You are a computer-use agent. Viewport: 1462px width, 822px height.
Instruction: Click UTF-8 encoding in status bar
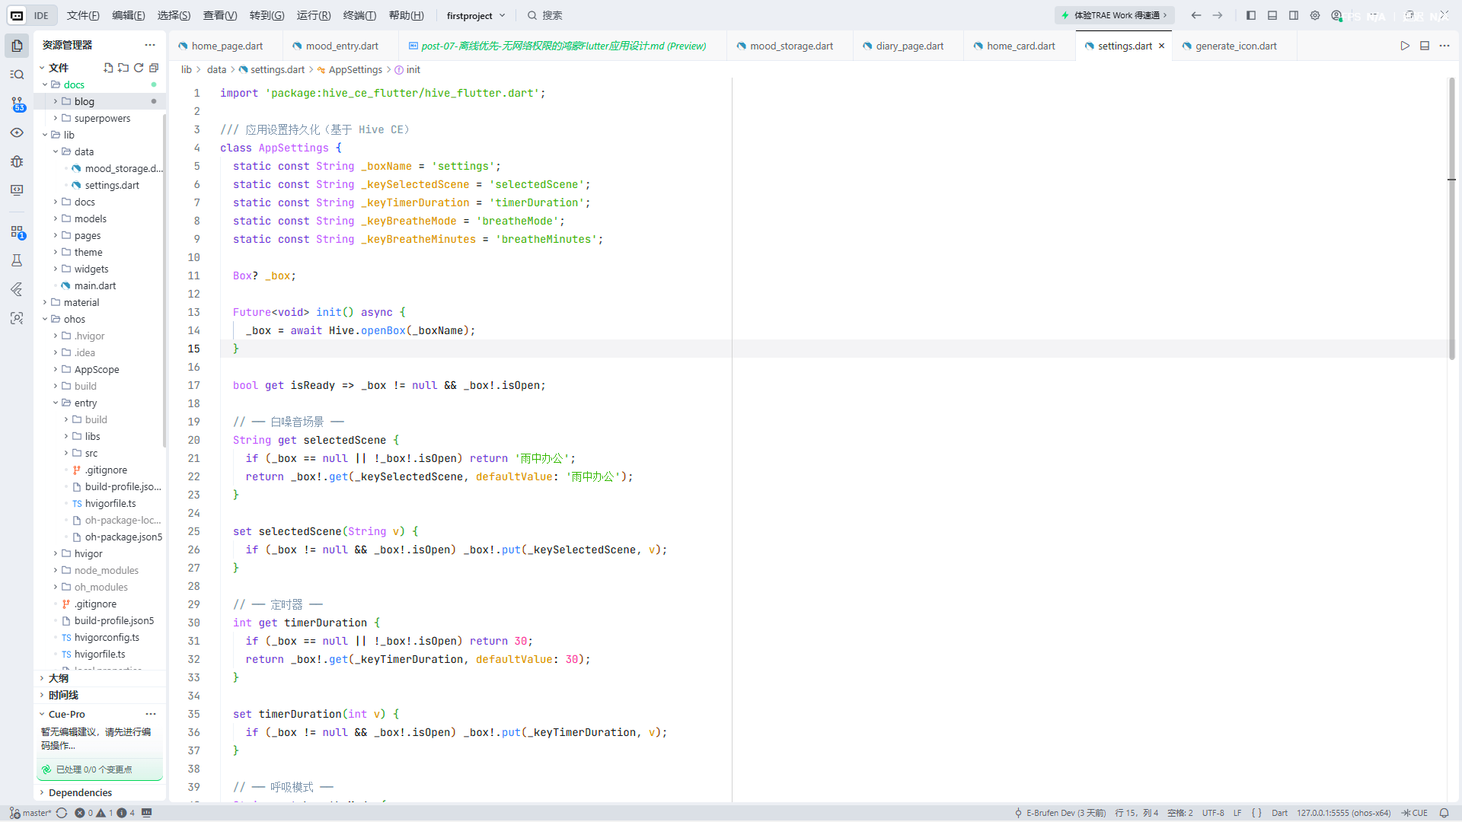point(1213,813)
